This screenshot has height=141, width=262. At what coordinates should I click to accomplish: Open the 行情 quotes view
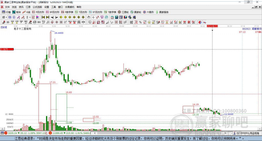[x=6, y=12]
